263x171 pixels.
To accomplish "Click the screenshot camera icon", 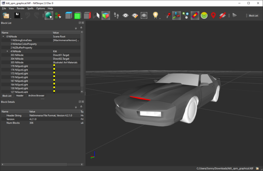I will point(144,16).
